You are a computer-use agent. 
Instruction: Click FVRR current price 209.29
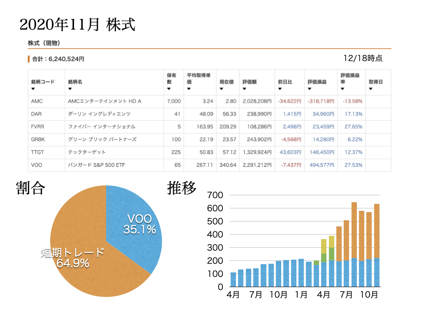tap(228, 127)
